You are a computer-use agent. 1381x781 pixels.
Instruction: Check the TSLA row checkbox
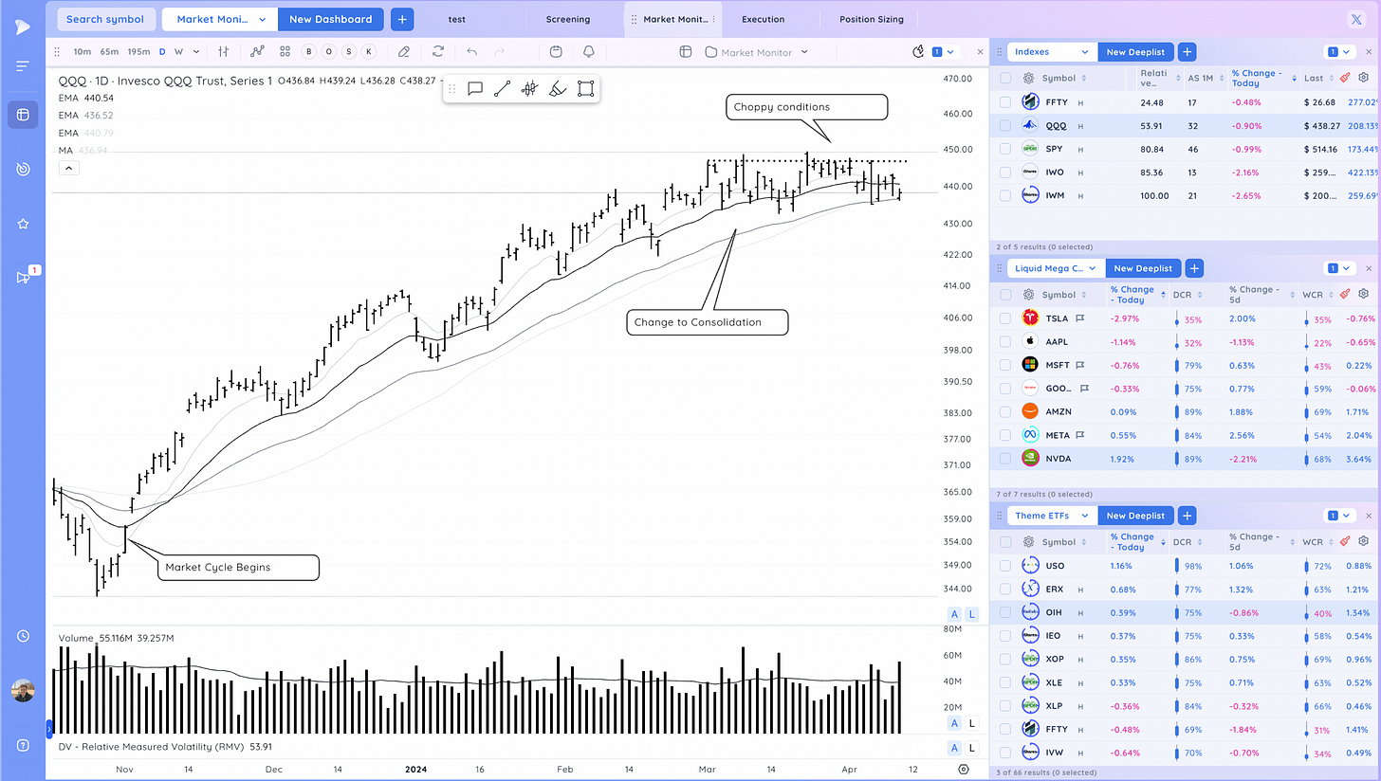click(x=1005, y=318)
